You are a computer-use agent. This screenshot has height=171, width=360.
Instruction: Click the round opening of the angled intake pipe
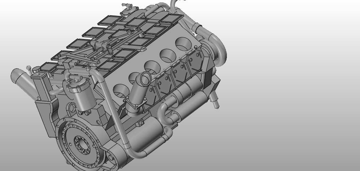tap(144, 79)
